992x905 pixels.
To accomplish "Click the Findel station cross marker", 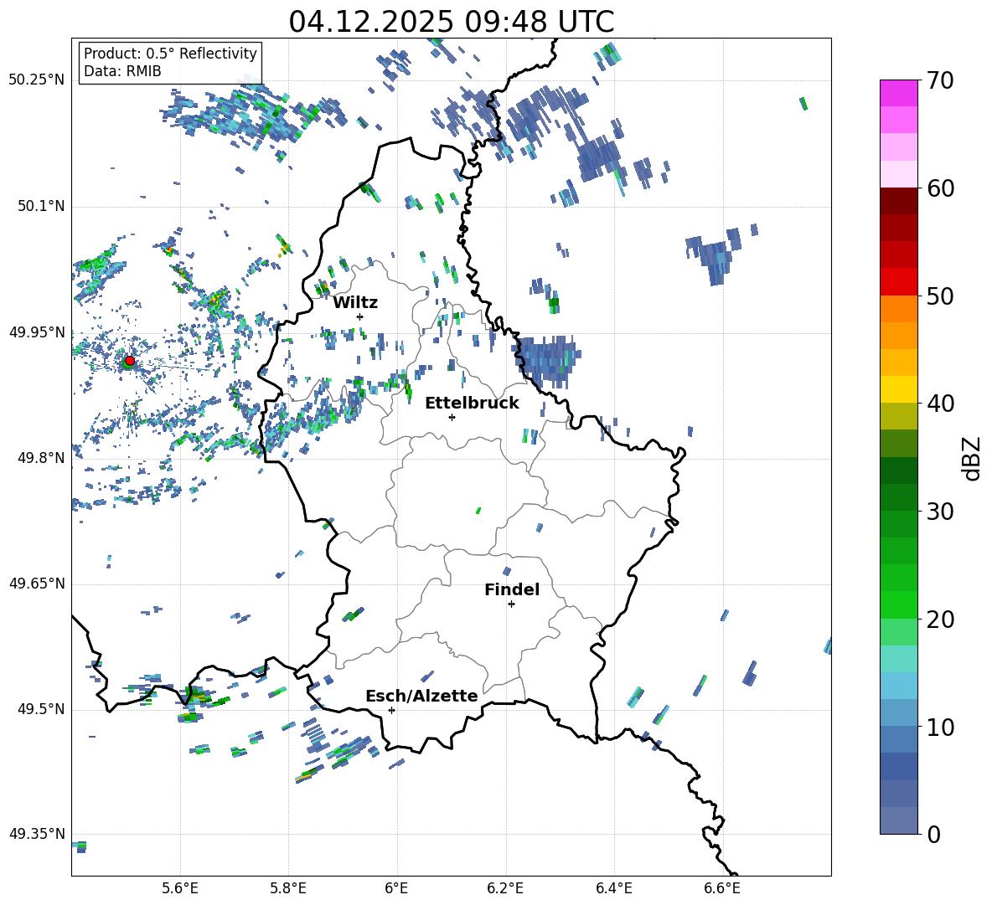I will [511, 604].
